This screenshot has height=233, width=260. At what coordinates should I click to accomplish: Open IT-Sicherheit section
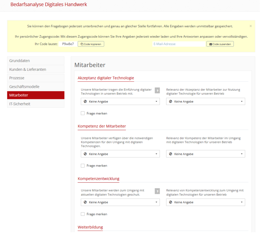tap(36, 104)
